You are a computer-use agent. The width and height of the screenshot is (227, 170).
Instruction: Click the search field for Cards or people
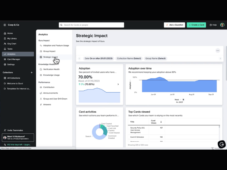click(x=91, y=25)
